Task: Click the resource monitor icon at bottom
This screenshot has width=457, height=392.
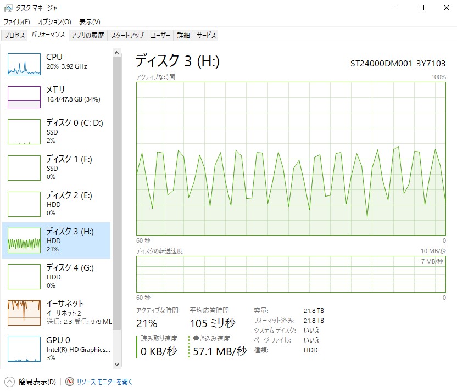Action: pos(70,382)
